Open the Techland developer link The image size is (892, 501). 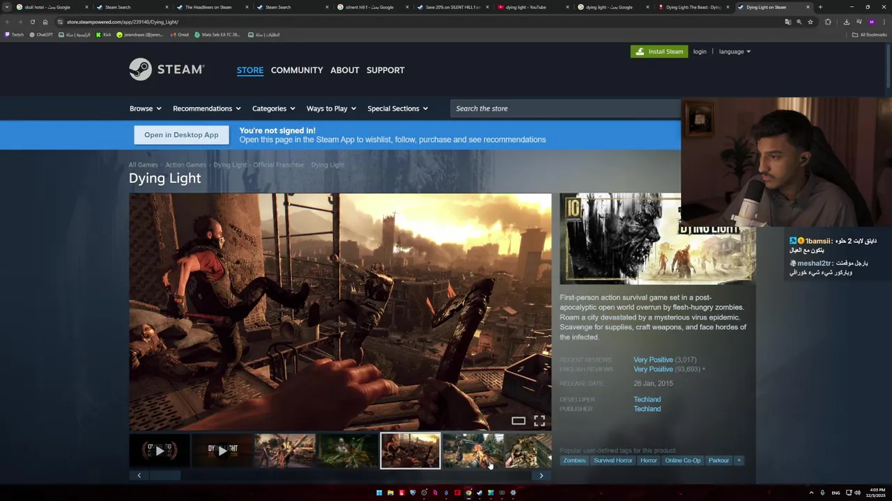click(x=647, y=399)
